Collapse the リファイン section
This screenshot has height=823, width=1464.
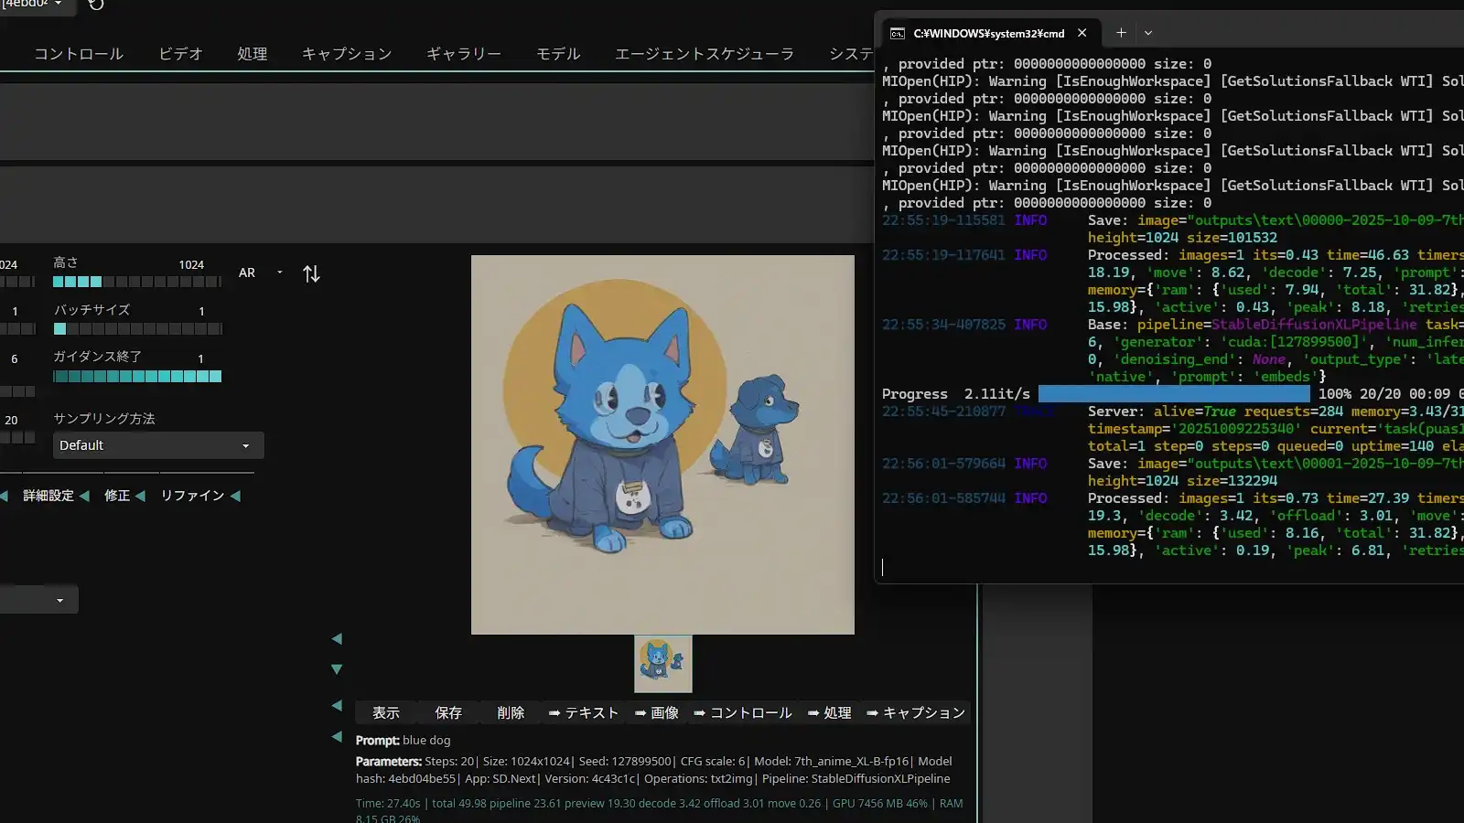point(193,496)
